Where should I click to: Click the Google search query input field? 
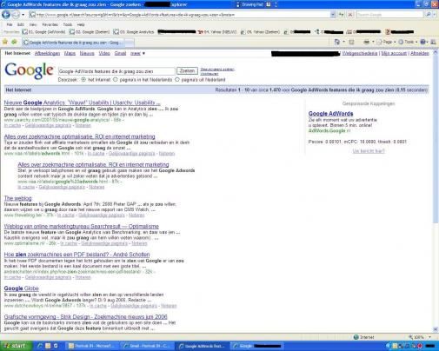pyautogui.click(x=116, y=71)
